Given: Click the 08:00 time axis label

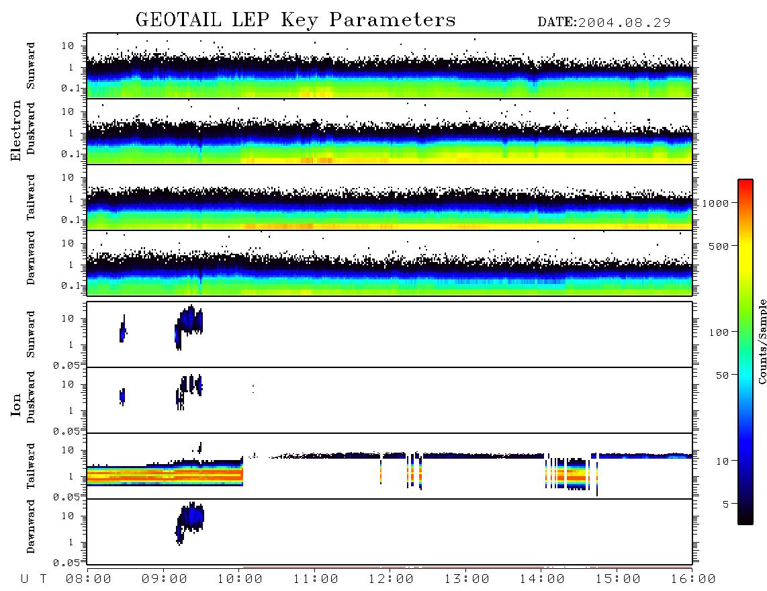Looking at the screenshot, I should pos(89,580).
